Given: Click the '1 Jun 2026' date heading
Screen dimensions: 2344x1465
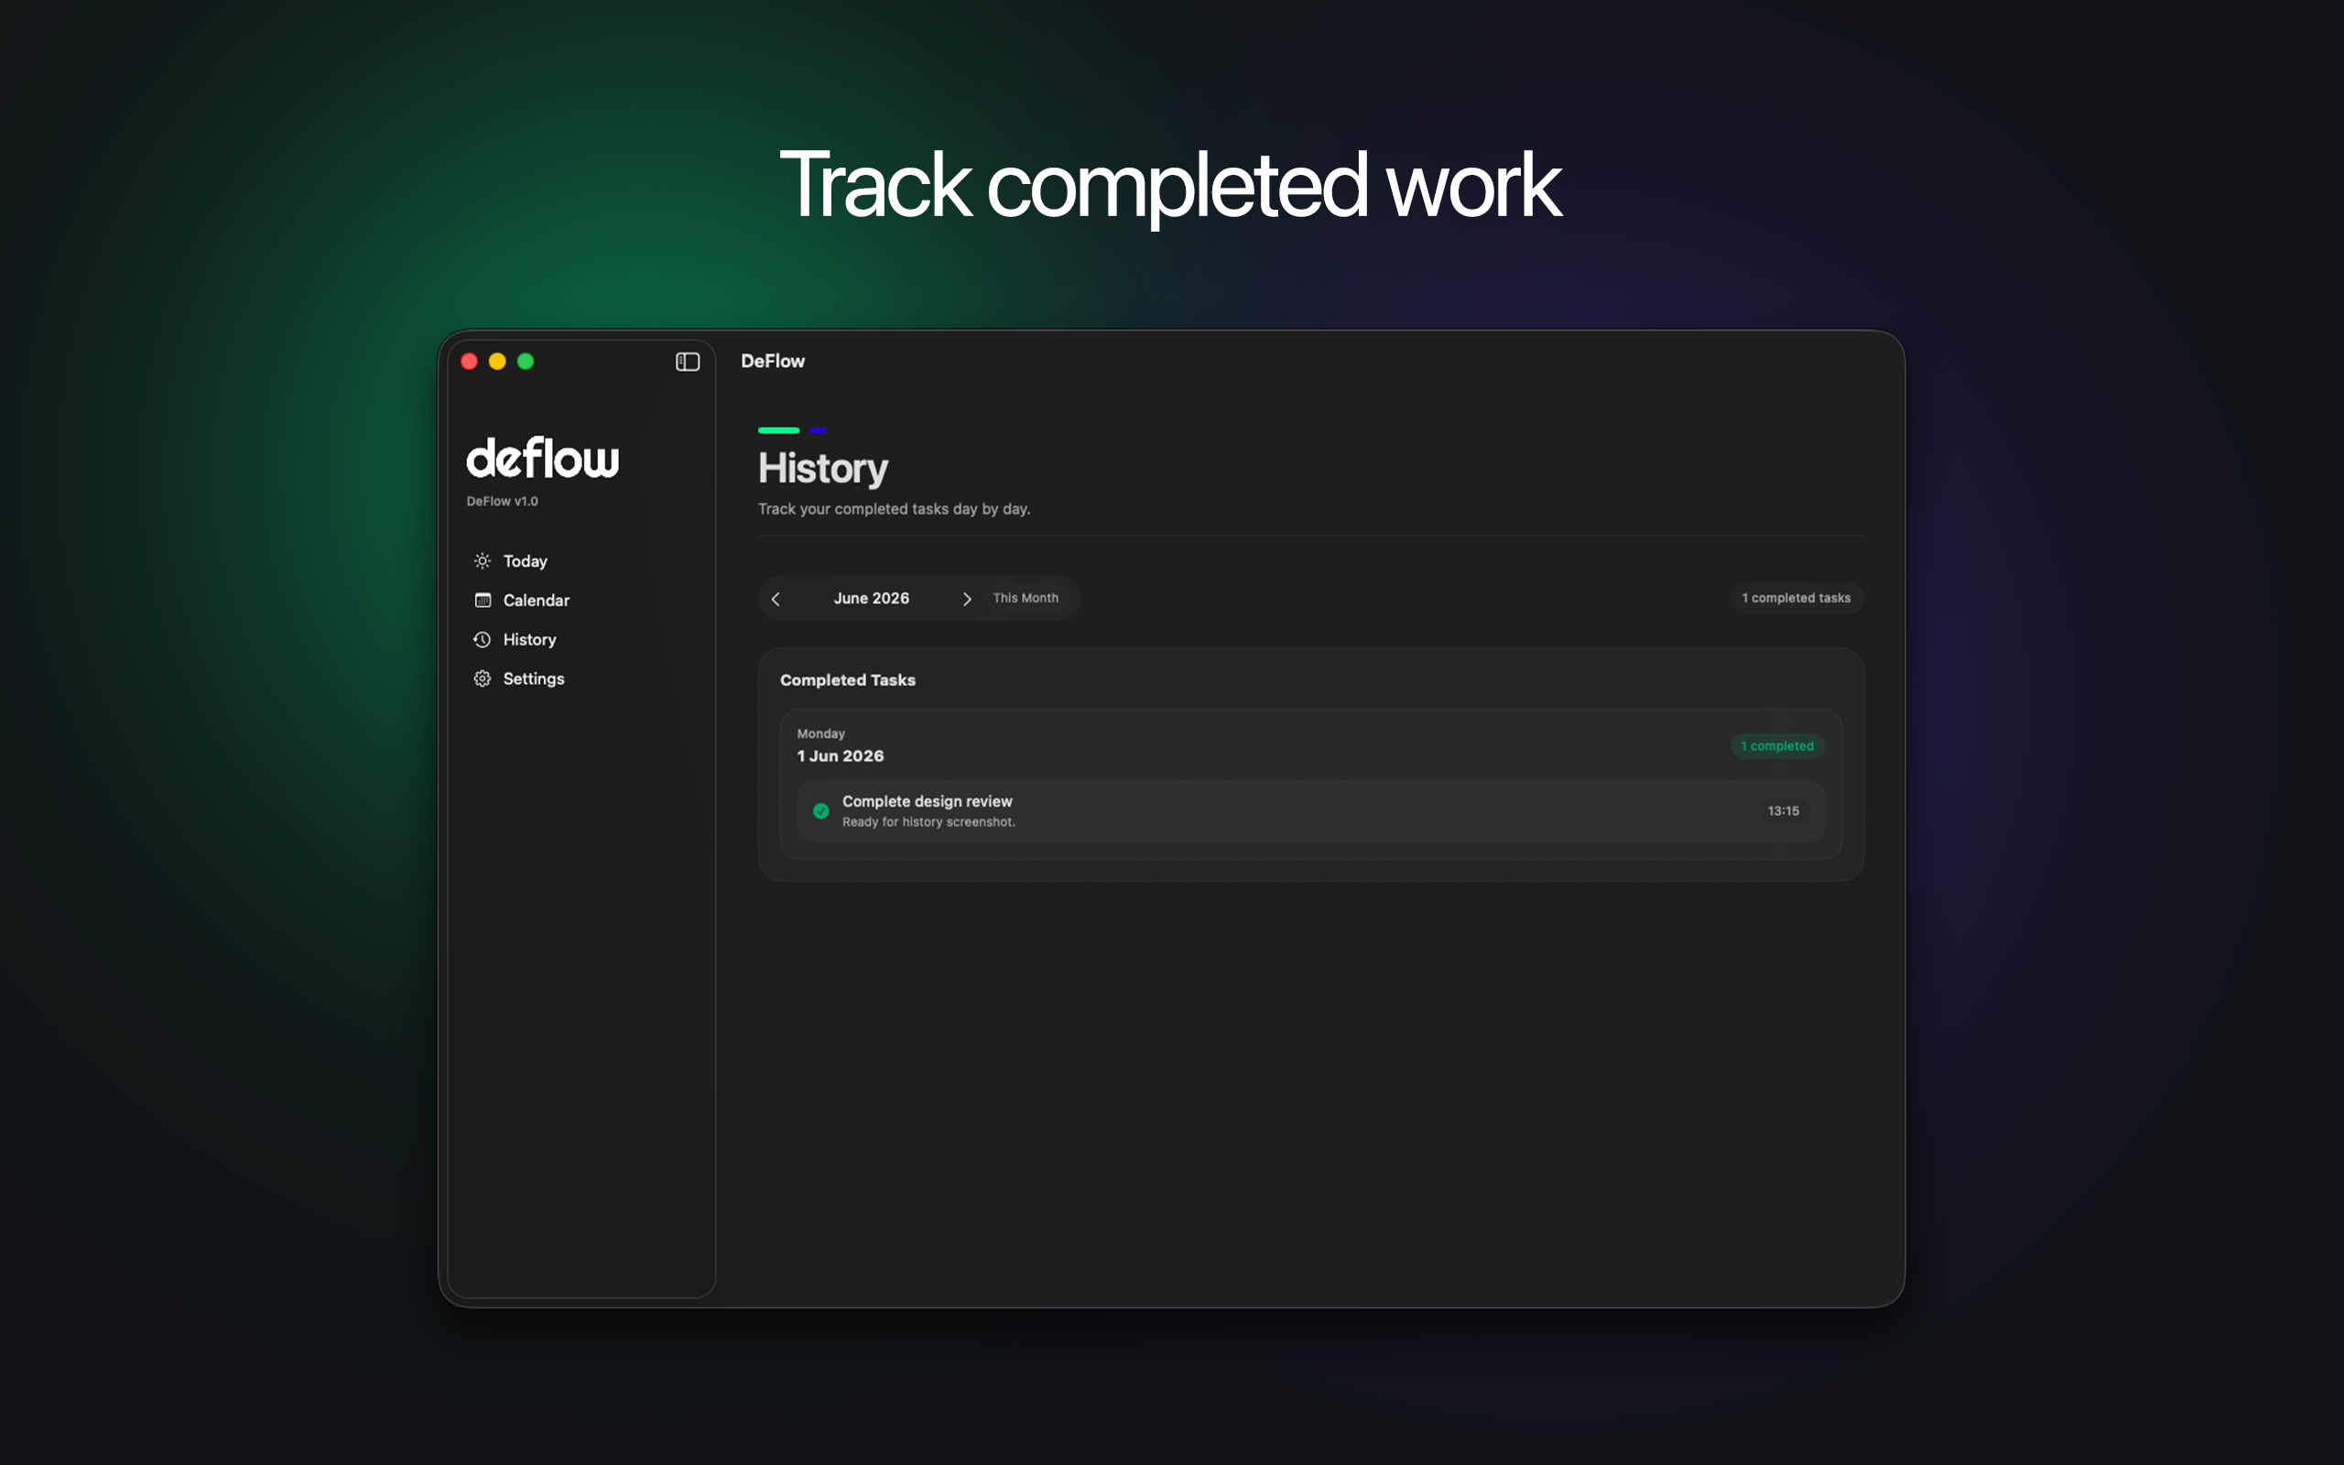Looking at the screenshot, I should [841, 755].
